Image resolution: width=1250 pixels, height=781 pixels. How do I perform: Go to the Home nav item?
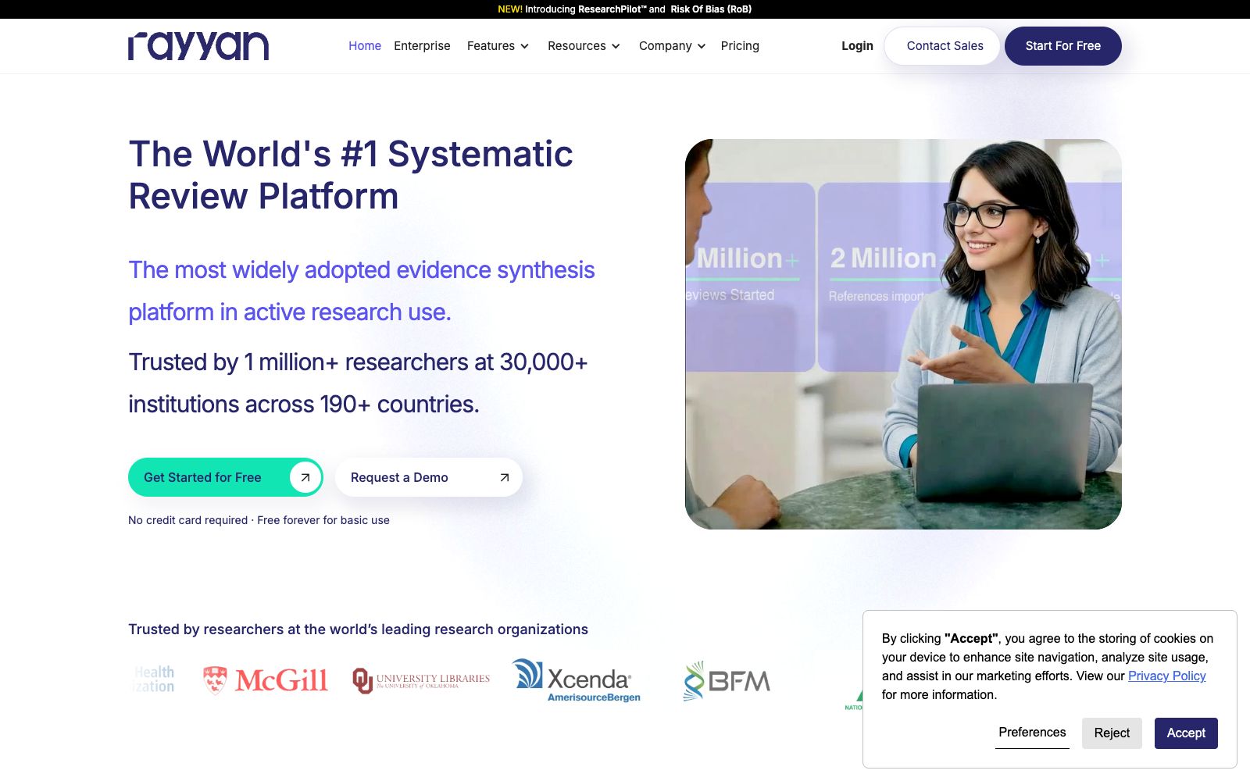(x=365, y=46)
